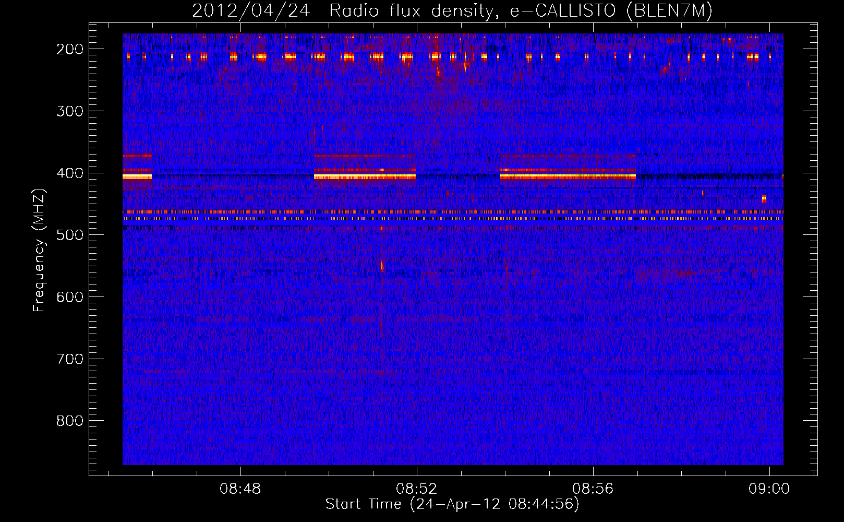Click the 08:52 time tick label
The image size is (844, 522).
click(x=417, y=489)
